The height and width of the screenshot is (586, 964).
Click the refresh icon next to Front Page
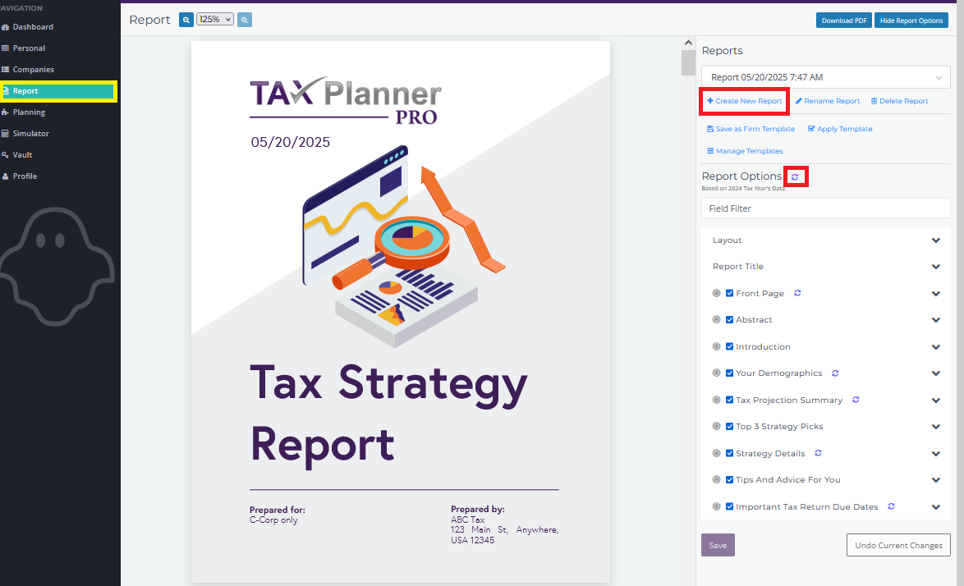click(797, 293)
